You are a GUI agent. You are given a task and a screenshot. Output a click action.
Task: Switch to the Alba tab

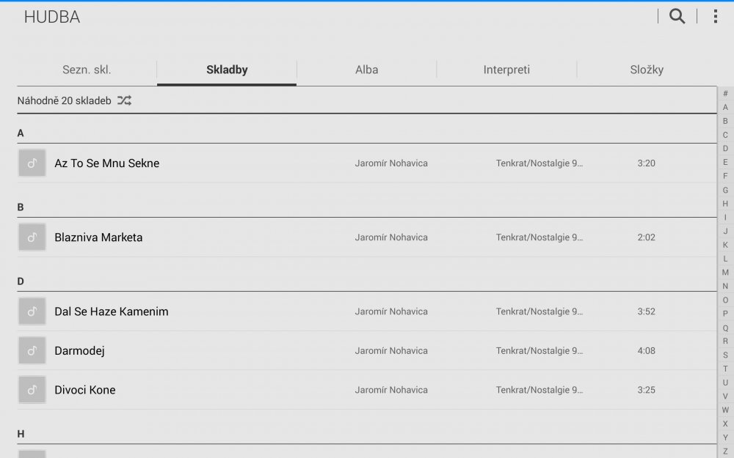pos(366,70)
